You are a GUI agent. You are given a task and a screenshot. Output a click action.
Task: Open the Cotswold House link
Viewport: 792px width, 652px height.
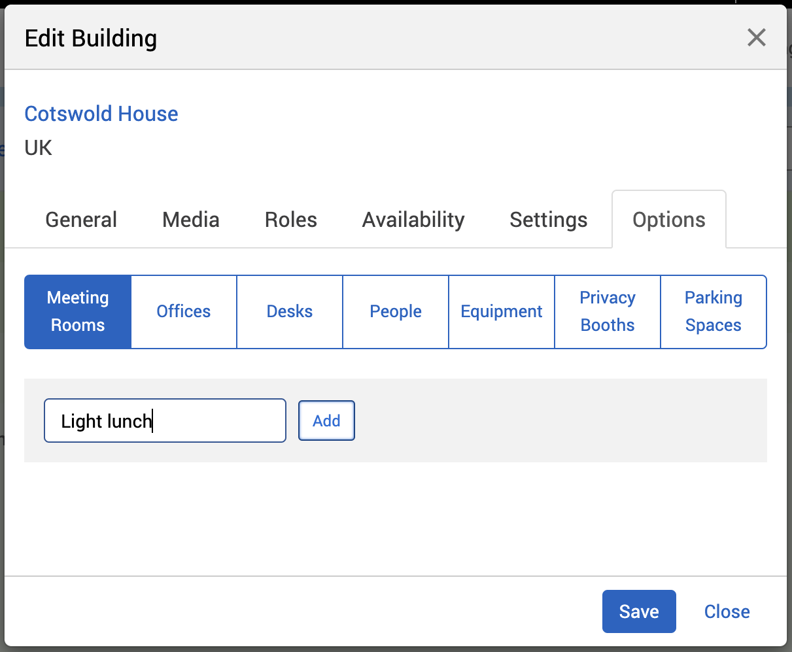click(101, 114)
